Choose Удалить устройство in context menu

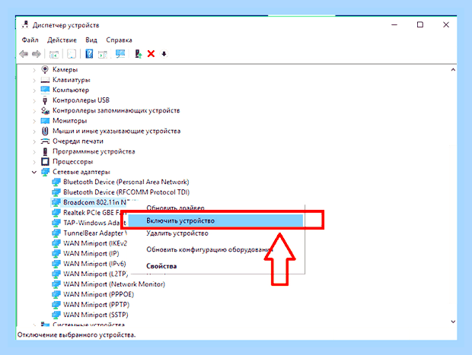(177, 233)
